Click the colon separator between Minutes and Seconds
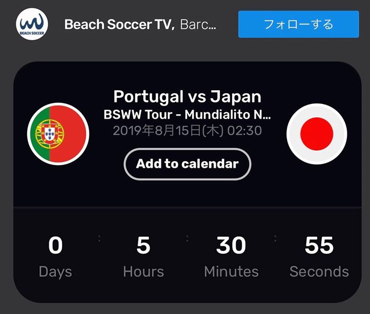This screenshot has width=370, height=314. (275, 238)
